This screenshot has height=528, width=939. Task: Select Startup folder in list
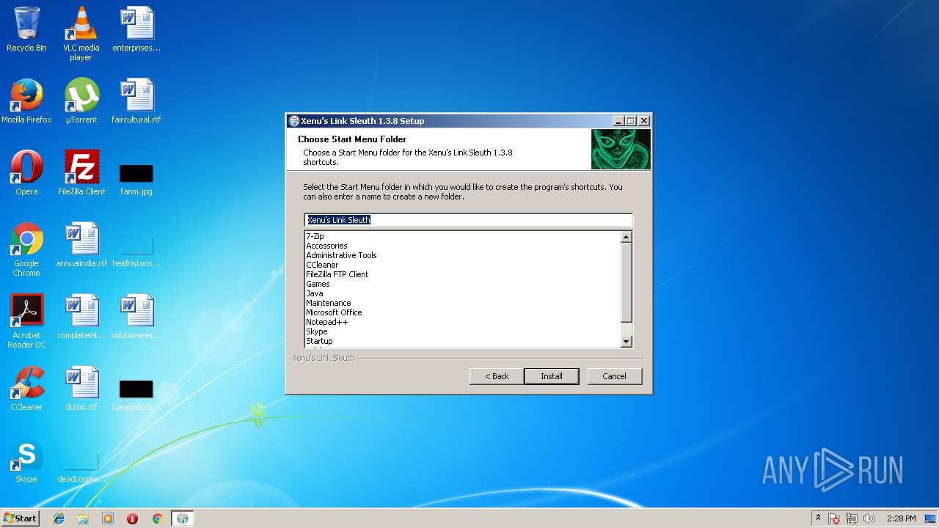point(319,341)
